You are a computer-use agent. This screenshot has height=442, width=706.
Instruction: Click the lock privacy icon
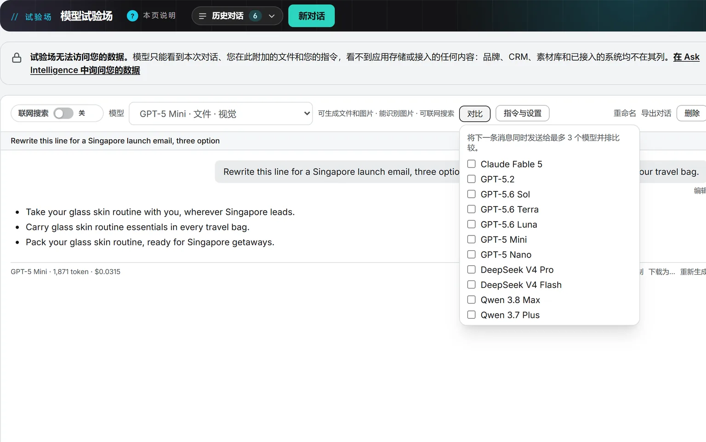point(17,58)
